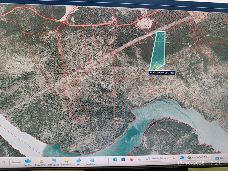Viewport: 228px width, 171px height.
Task: Open the Miguel Pa... user folder
Action: pyautogui.click(x=41, y=161)
